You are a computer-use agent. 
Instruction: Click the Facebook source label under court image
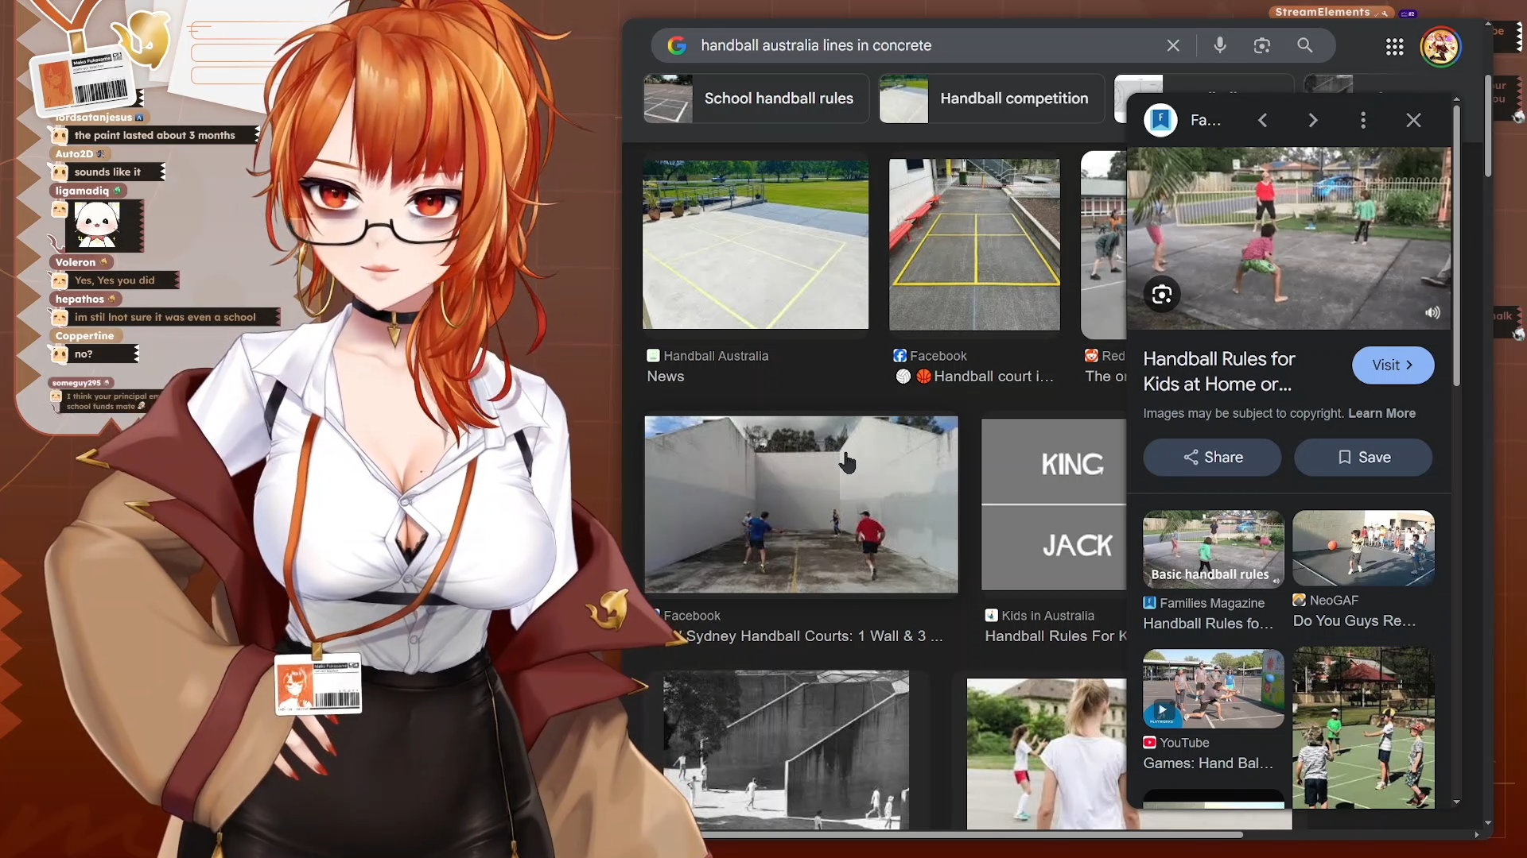coord(938,356)
